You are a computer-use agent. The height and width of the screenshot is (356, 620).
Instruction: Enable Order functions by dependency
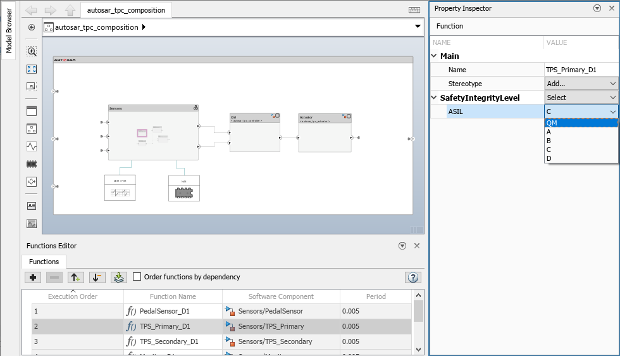coord(137,277)
